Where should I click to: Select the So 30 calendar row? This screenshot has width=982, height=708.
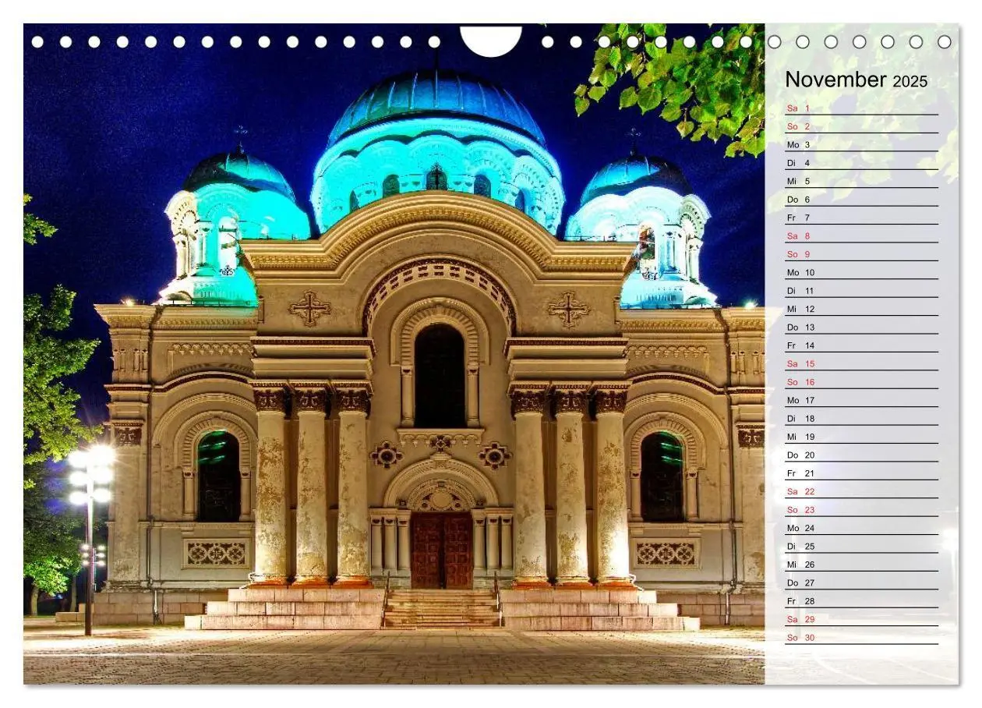point(861,638)
